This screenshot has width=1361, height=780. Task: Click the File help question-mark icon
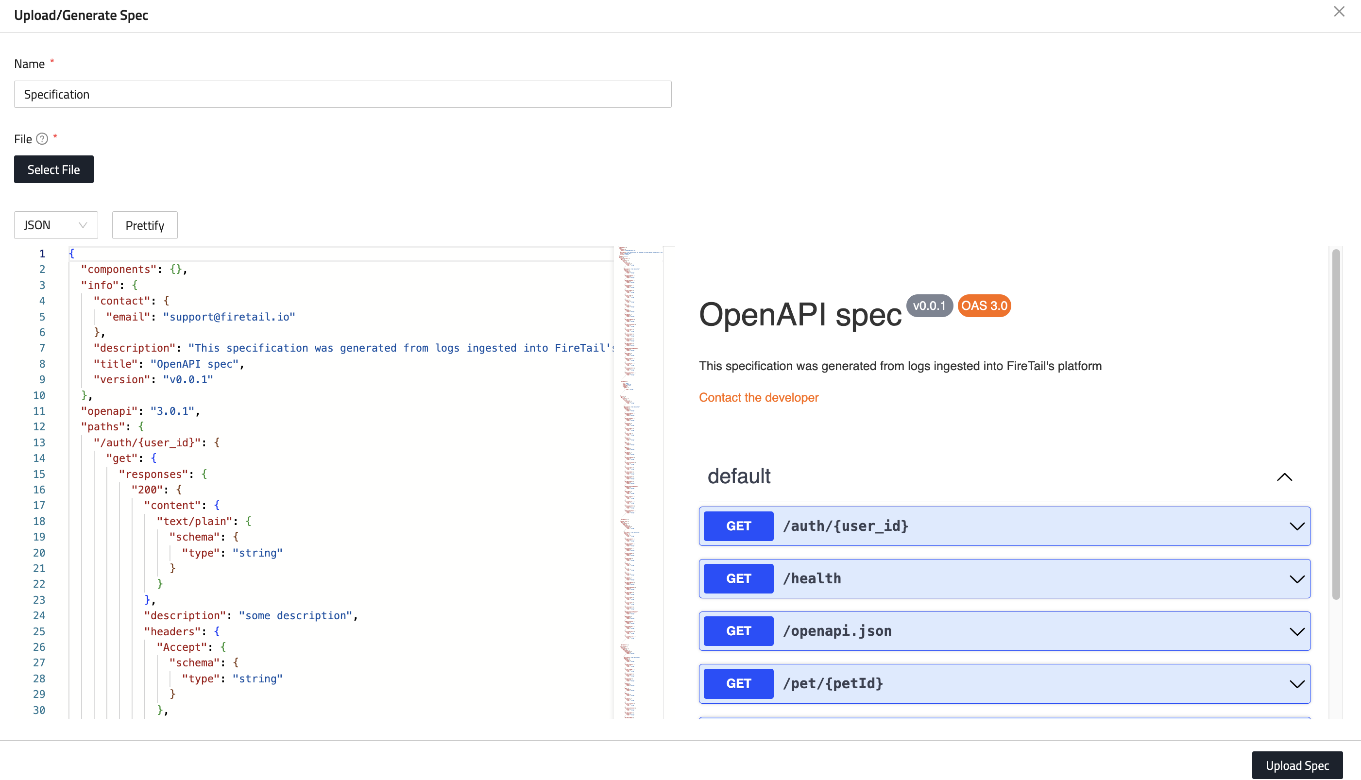(42, 139)
